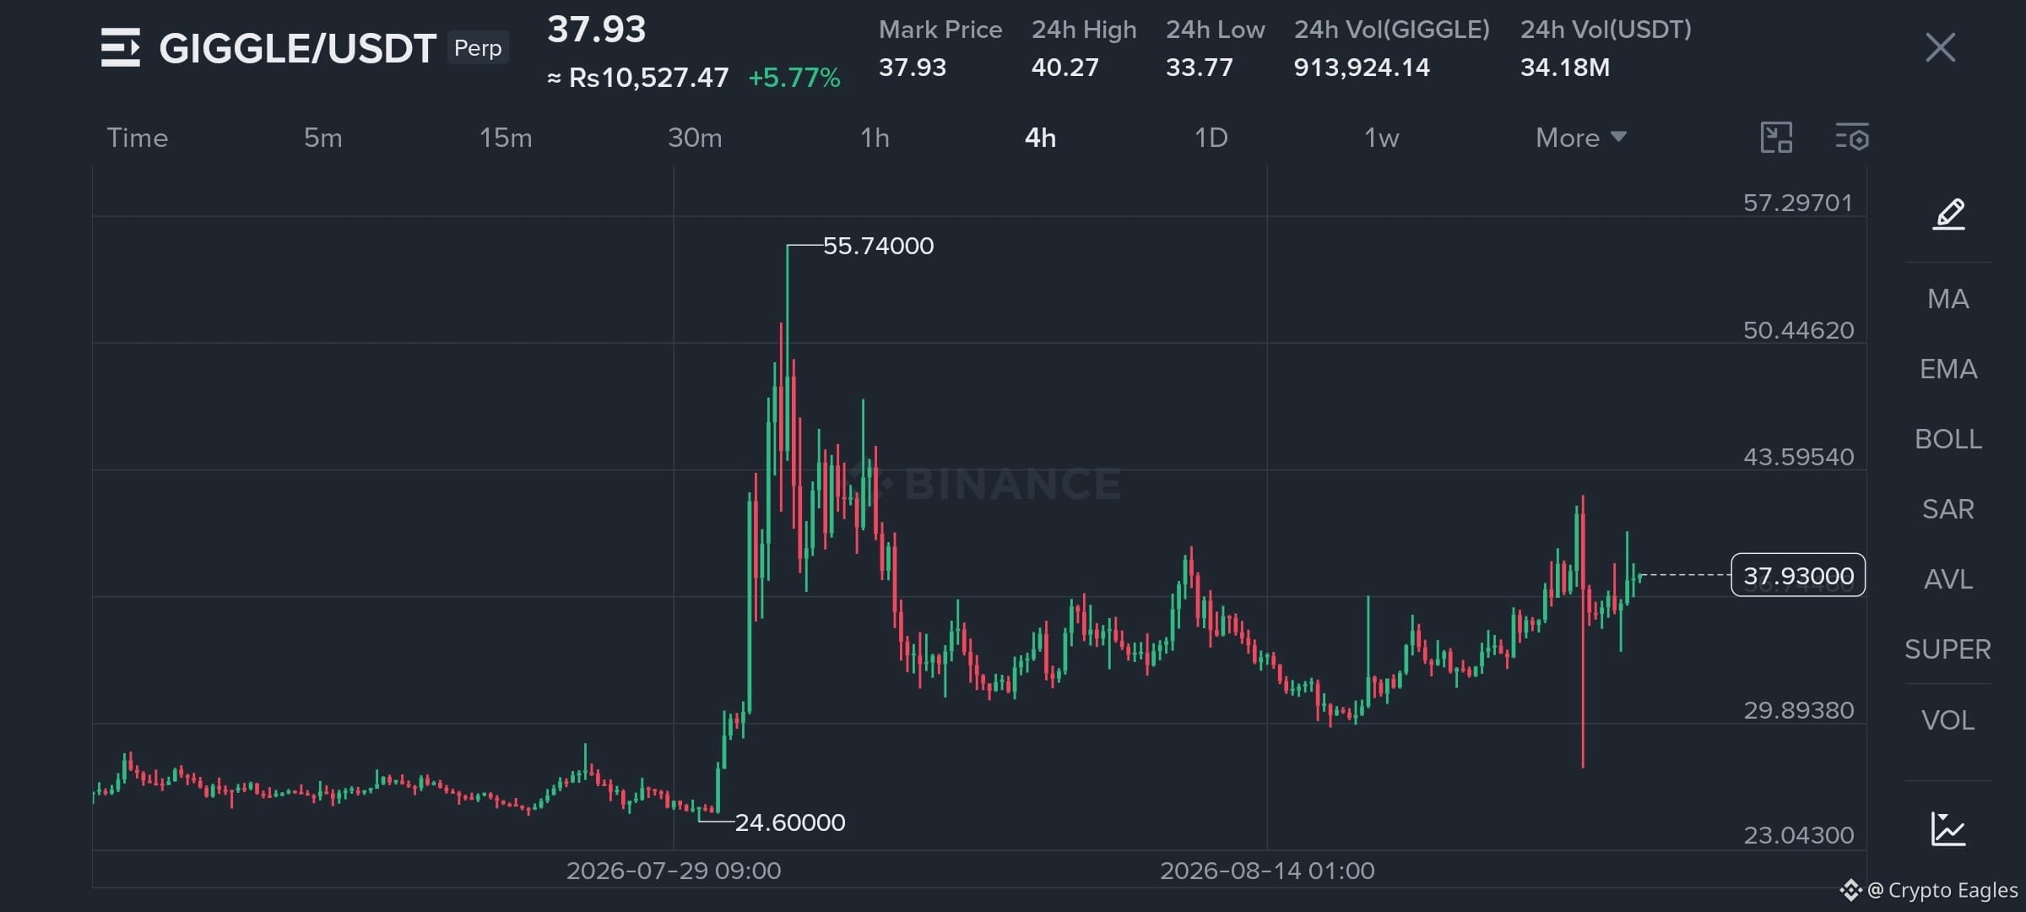
Task: Open the GIGGLE/USDT pair selector
Action: 298,49
